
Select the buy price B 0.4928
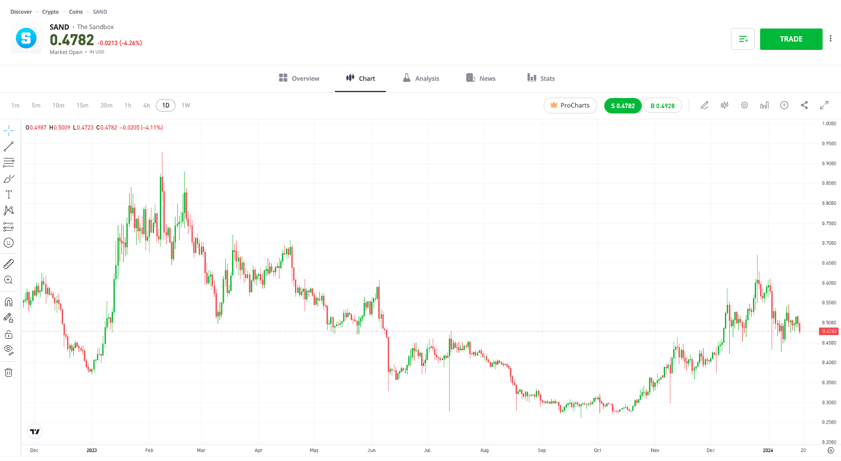pyautogui.click(x=663, y=106)
